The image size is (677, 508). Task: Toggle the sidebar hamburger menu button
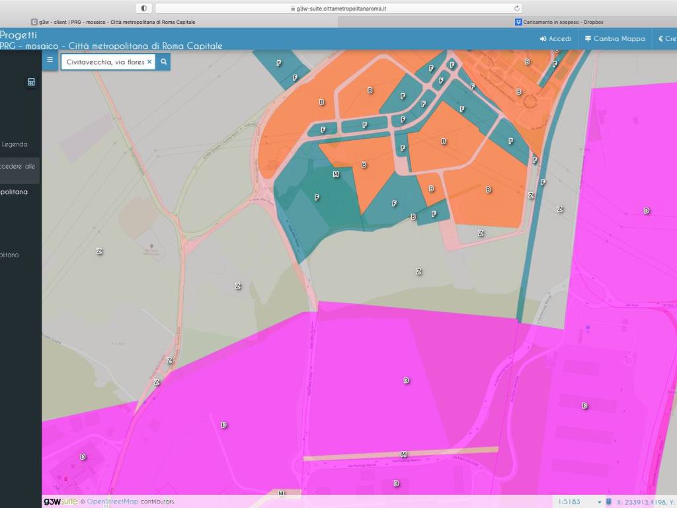pos(50,60)
